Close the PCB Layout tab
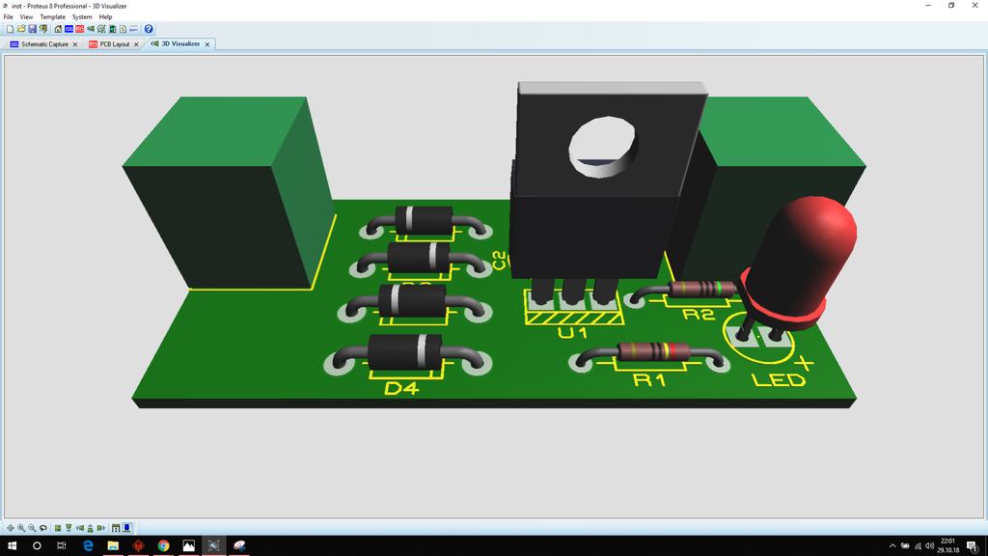The width and height of the screenshot is (988, 556). (136, 44)
